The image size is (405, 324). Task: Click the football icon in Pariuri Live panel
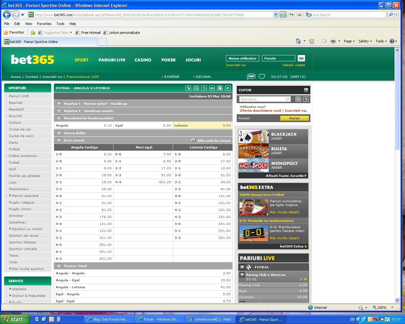click(x=249, y=267)
